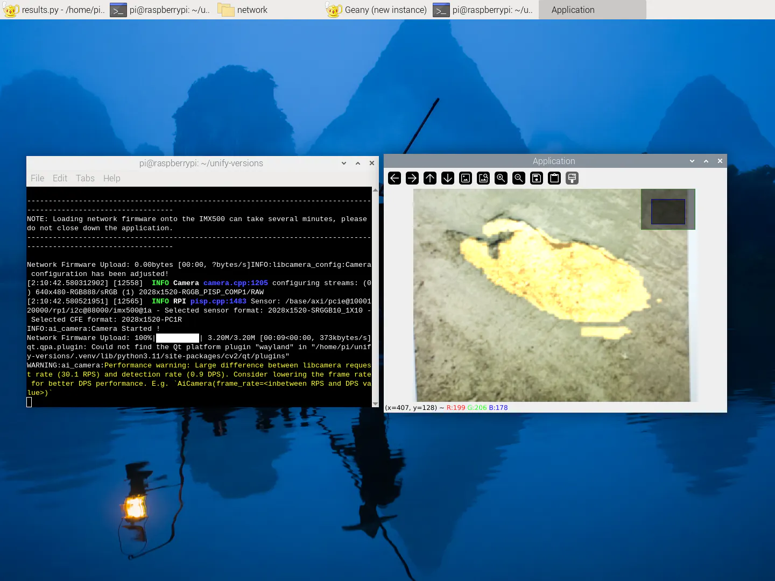The width and height of the screenshot is (775, 581).
Task: Click terminal title 'pi@raspberrypi: ~/unify-versions'
Action: point(201,163)
